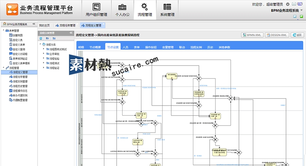Click the blue window icon in header
Screen dimensions: 306x166
point(295,16)
